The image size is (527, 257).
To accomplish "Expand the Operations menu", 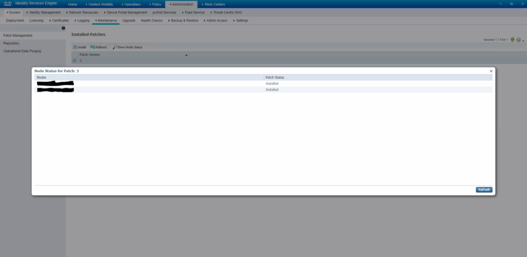I will (131, 4).
